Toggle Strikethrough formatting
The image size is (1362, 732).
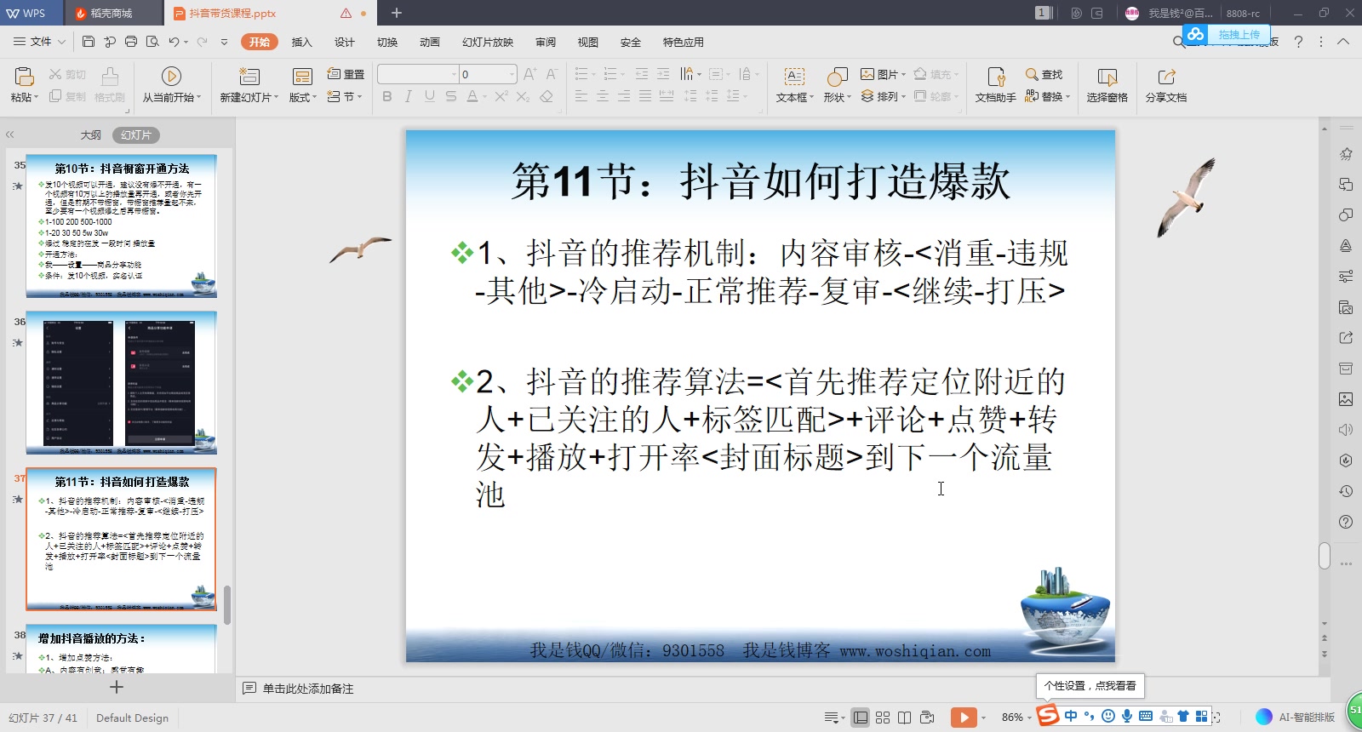pos(451,96)
